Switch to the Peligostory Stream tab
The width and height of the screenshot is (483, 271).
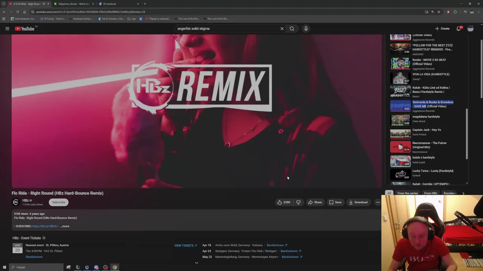[x=74, y=4]
